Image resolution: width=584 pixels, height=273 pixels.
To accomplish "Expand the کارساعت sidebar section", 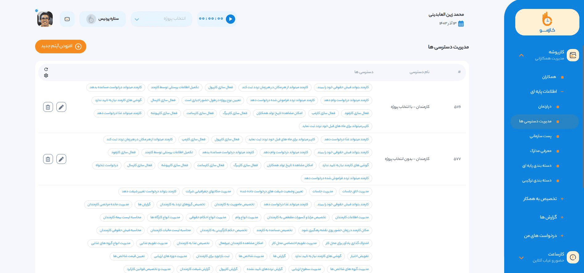I will pyautogui.click(x=521, y=258).
